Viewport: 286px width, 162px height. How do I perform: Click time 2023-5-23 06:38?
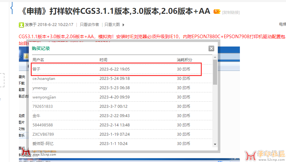pyautogui.click(x=115, y=88)
